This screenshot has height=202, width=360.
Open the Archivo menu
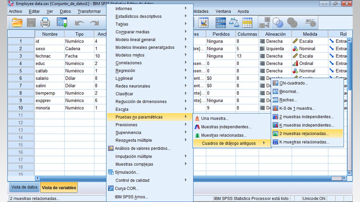coord(15,12)
